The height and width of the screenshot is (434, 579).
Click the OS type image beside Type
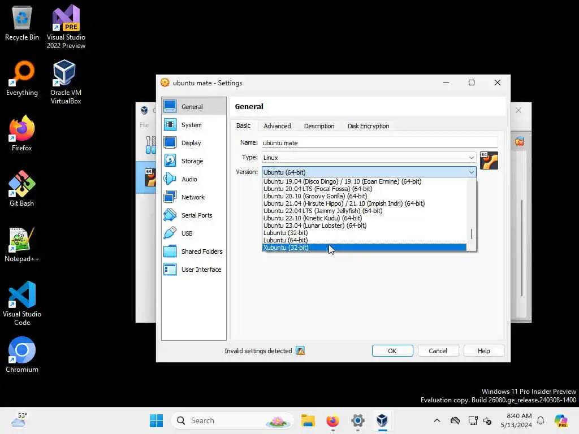[489, 160]
